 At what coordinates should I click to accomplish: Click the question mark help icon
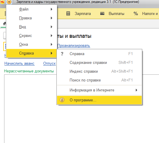click(x=62, y=54)
